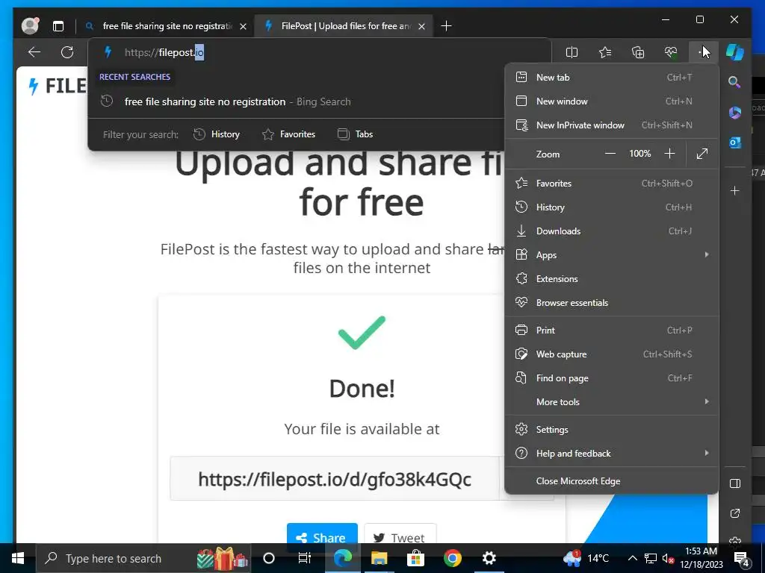Click the filepost.io download link field
Viewport: 765px width, 573px height.
pyautogui.click(x=335, y=480)
